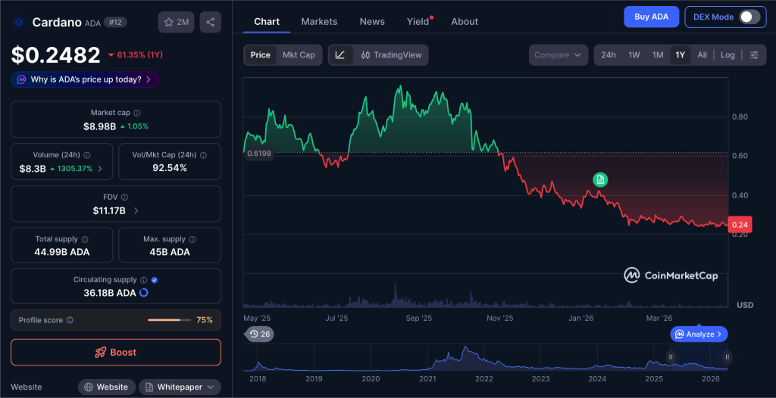Toggle DEX Mode switch
776x398 pixels.
pyautogui.click(x=749, y=17)
